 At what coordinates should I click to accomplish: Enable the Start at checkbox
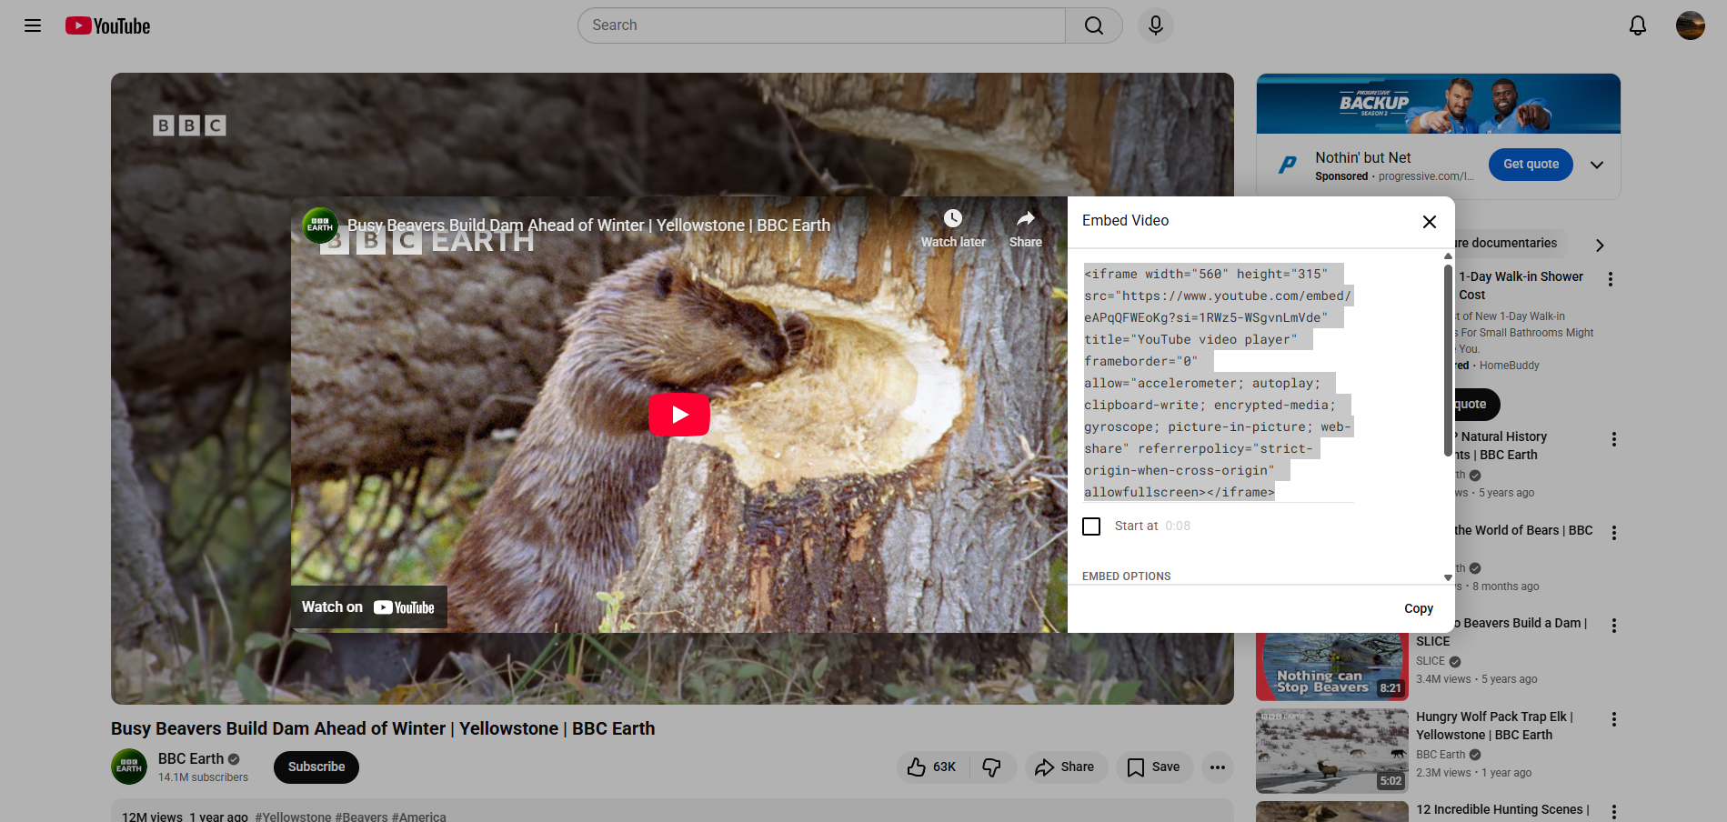(1091, 526)
